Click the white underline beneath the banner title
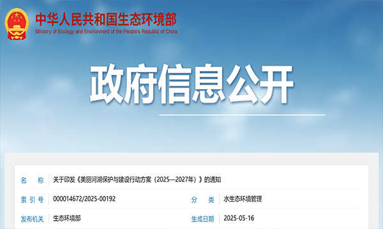 tap(242, 115)
